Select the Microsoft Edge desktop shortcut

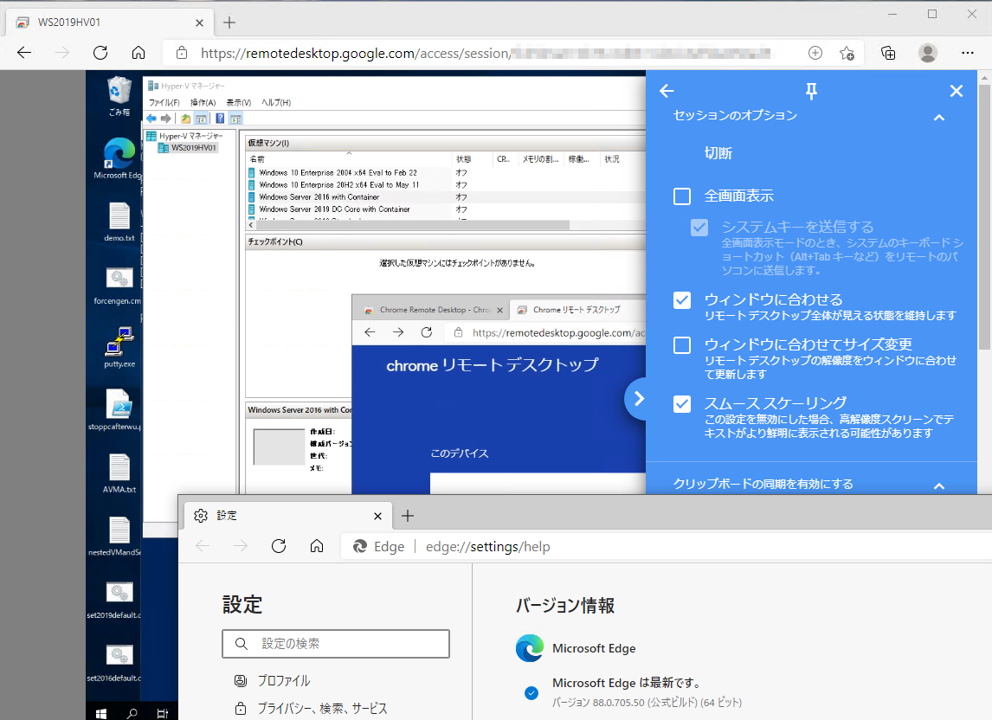tap(119, 159)
